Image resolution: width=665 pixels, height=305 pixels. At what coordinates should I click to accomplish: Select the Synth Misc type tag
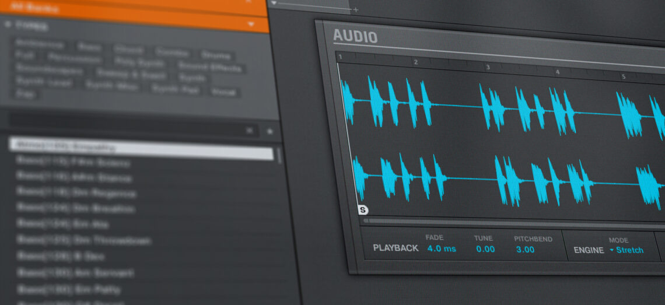[111, 85]
